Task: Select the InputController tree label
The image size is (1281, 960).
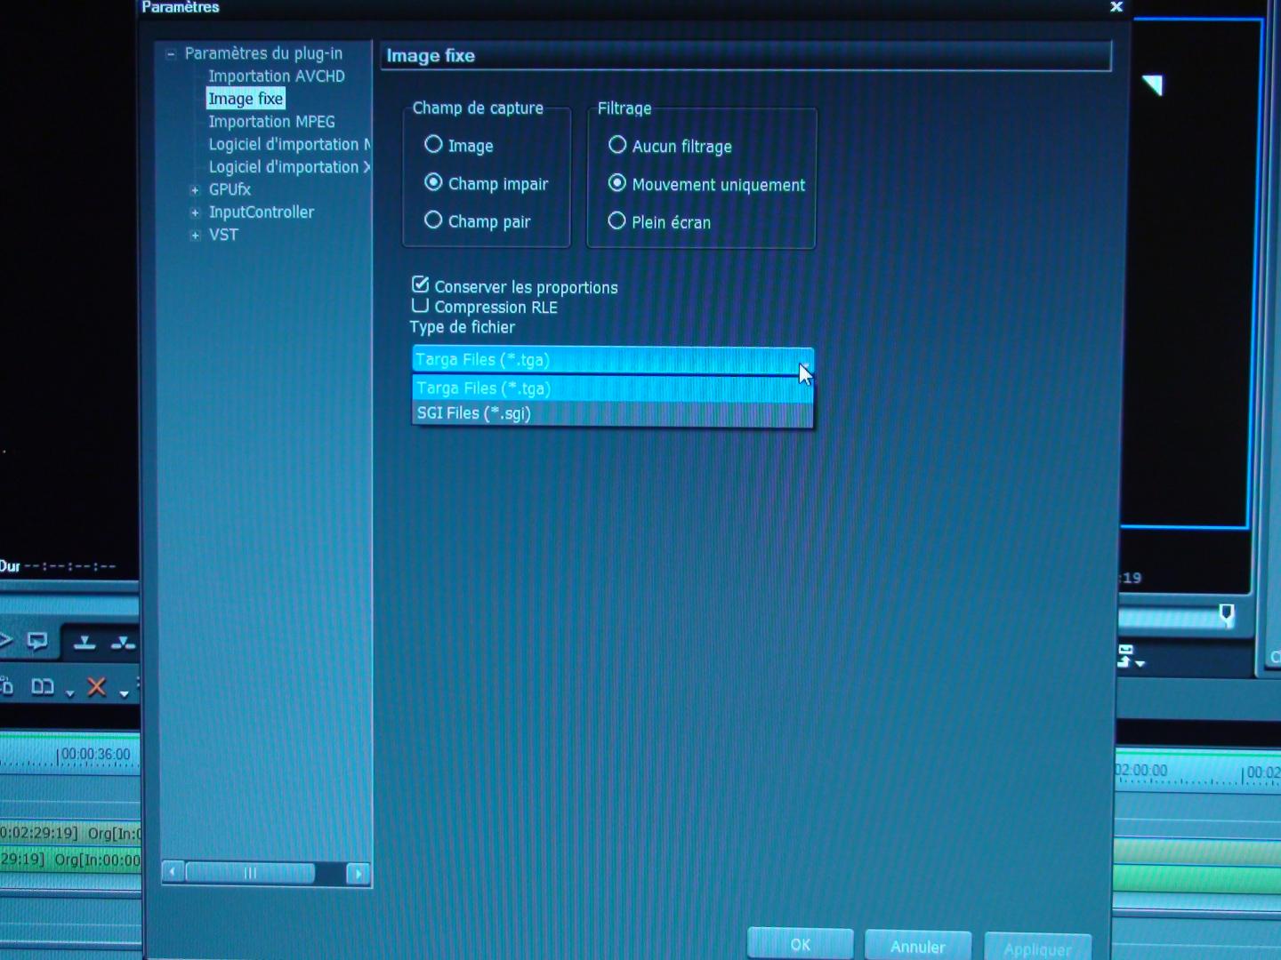Action: pos(262,212)
